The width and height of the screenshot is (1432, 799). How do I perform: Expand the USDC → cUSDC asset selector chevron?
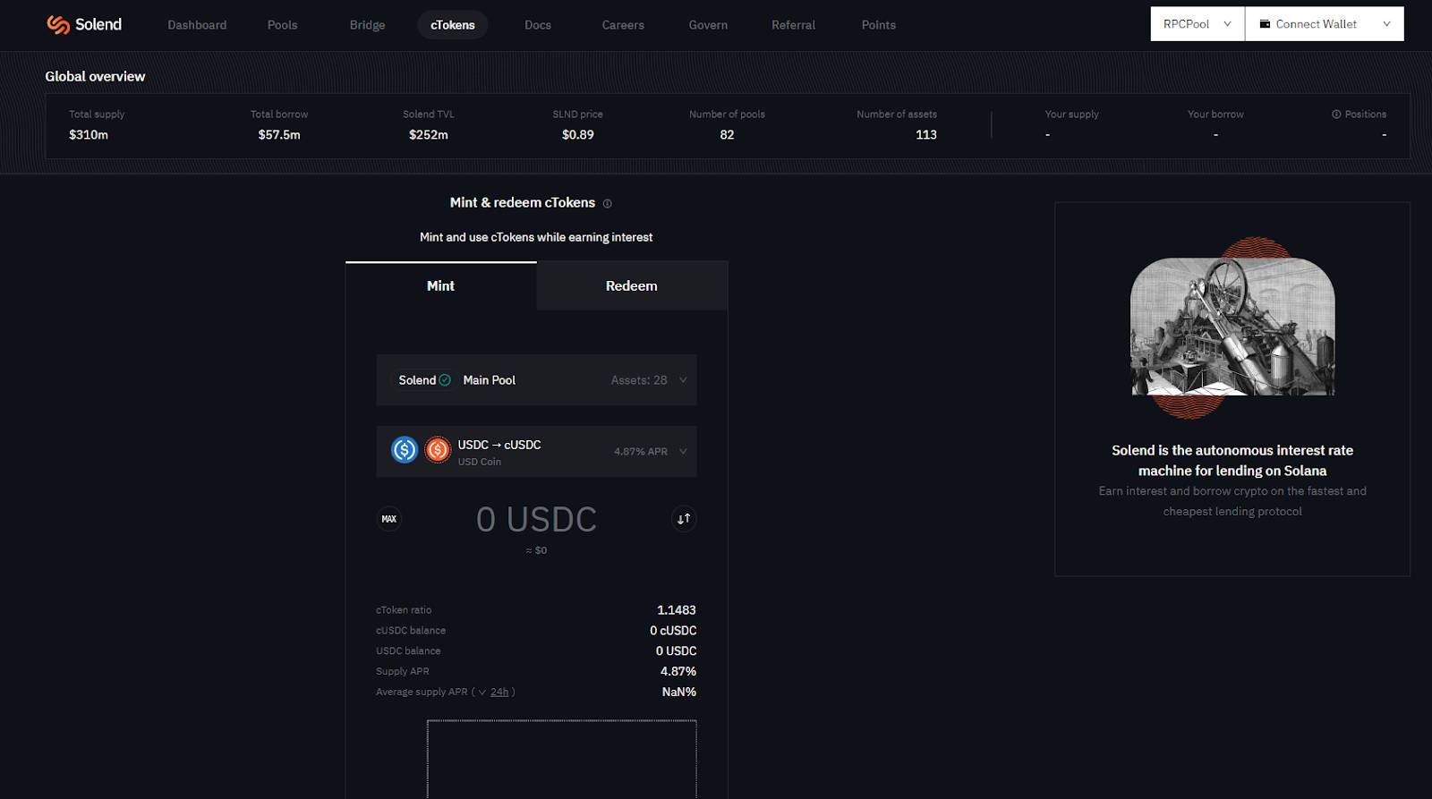683,451
